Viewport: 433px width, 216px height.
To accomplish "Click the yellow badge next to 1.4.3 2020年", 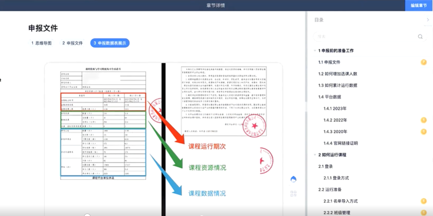I will 424,131.
